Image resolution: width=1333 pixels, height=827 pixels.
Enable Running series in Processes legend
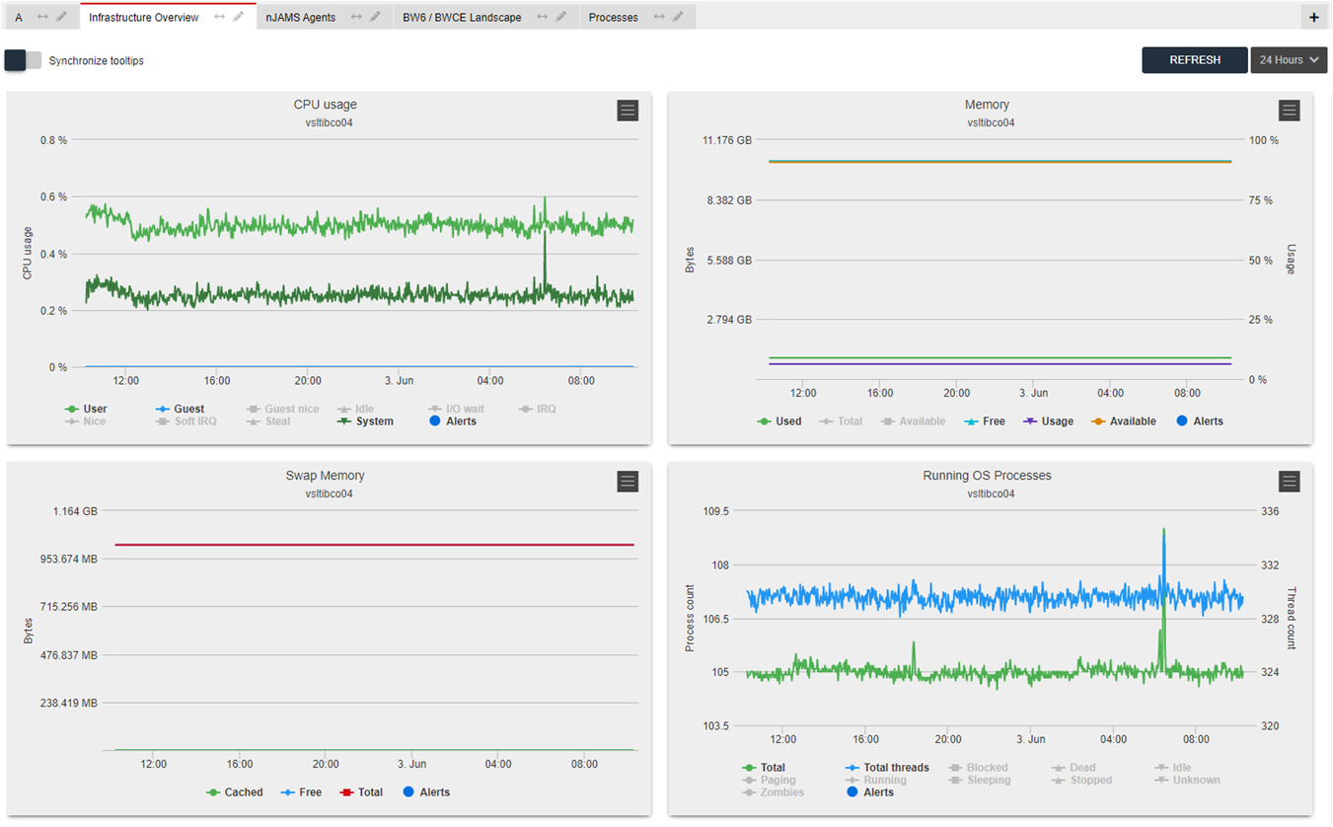point(875,781)
